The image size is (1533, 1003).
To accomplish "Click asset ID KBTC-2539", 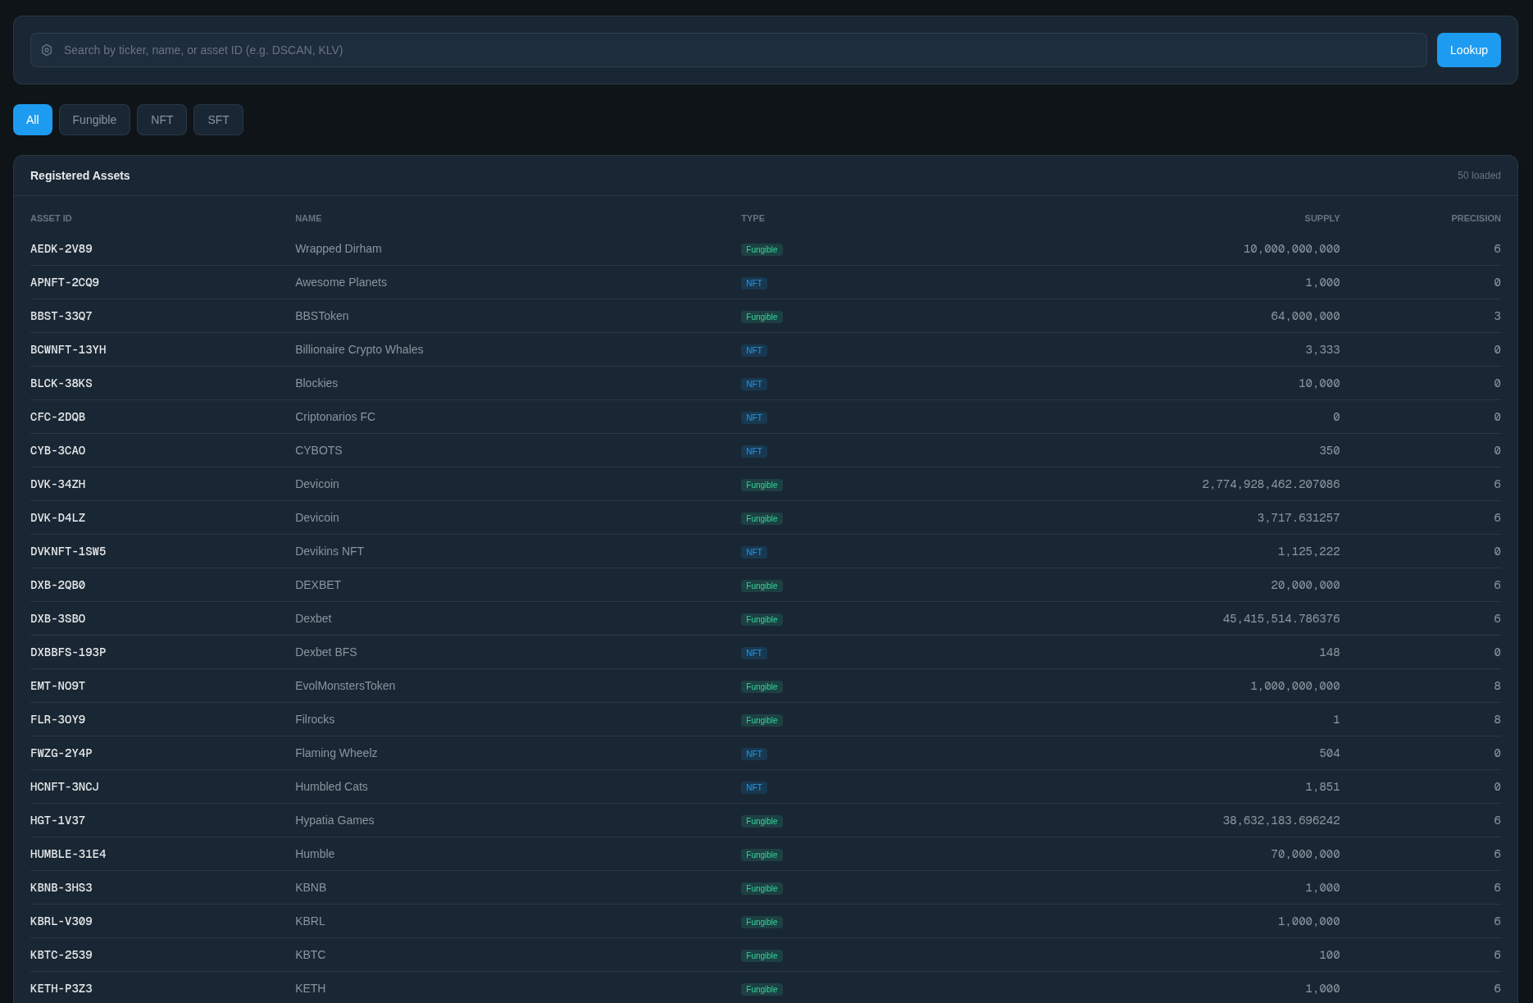I will (61, 955).
